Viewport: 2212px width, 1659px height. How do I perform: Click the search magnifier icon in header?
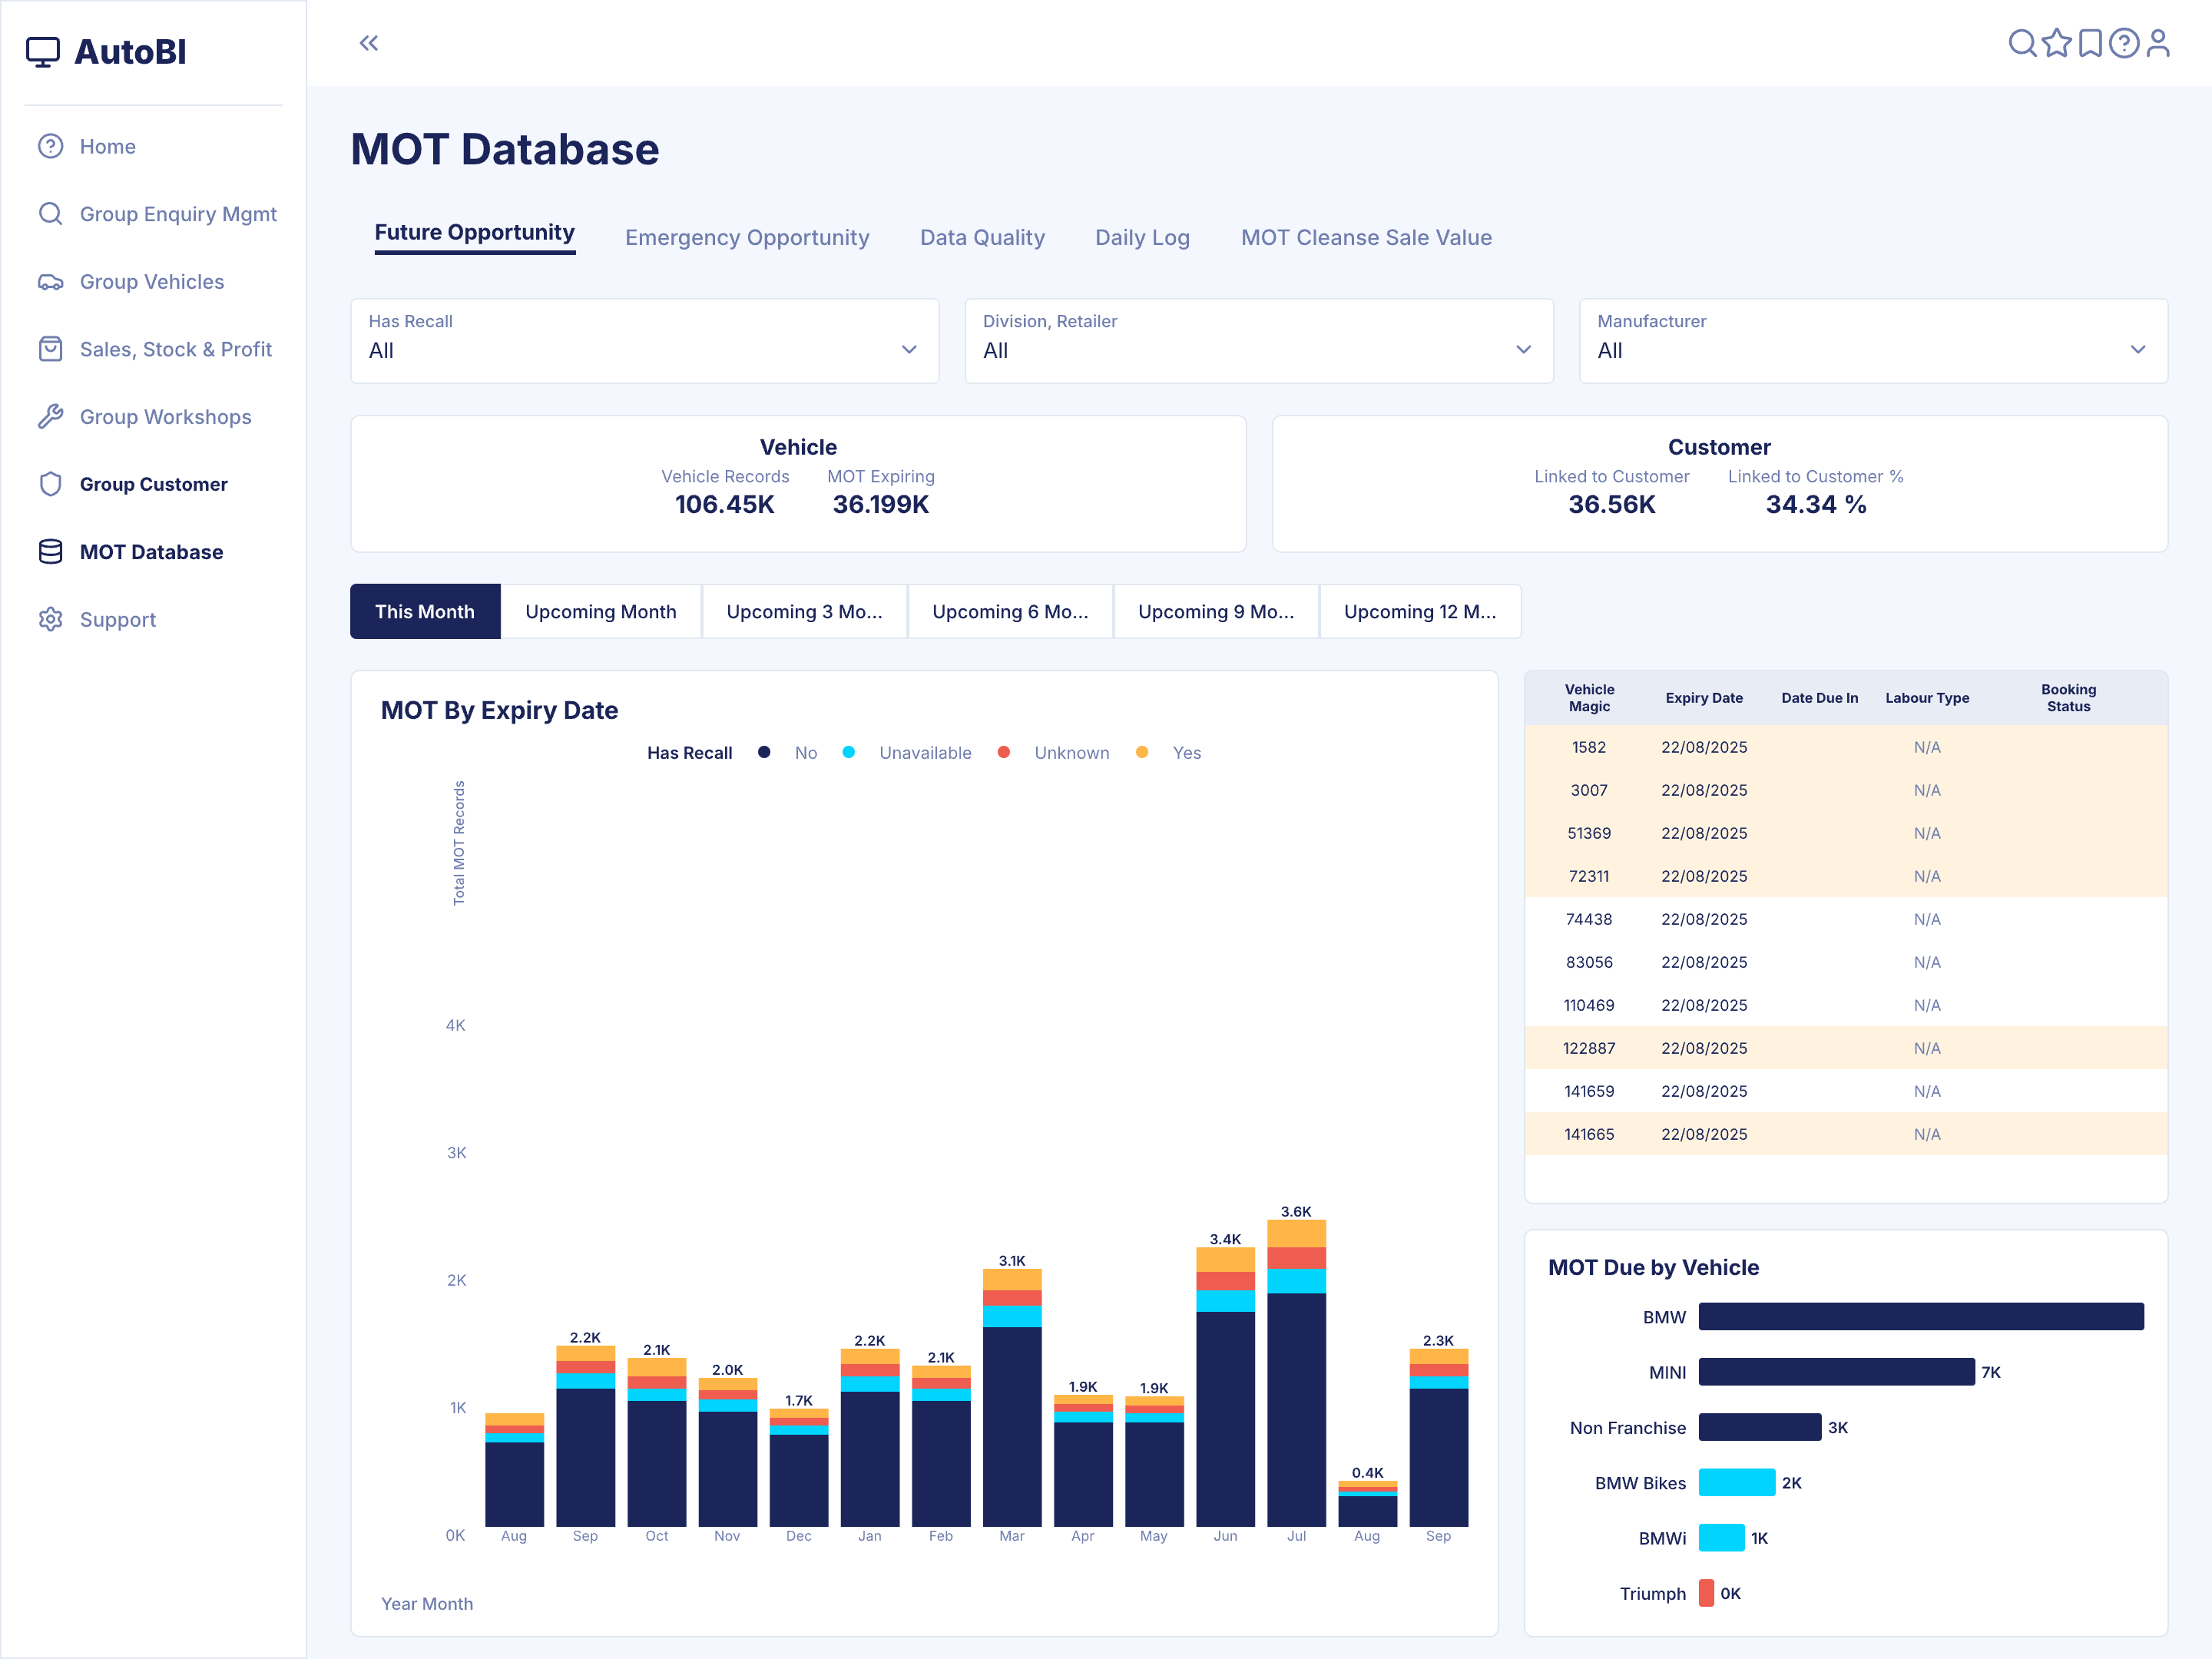pos(2022,43)
